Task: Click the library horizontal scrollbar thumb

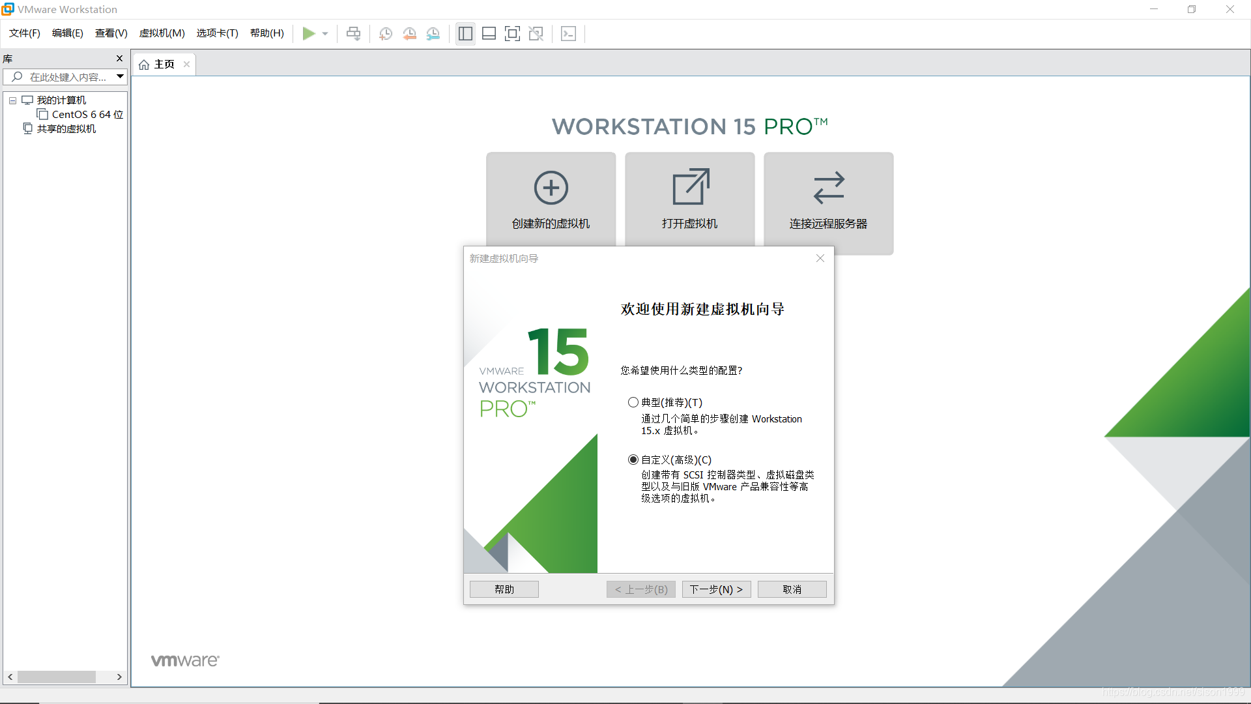Action: tap(57, 677)
